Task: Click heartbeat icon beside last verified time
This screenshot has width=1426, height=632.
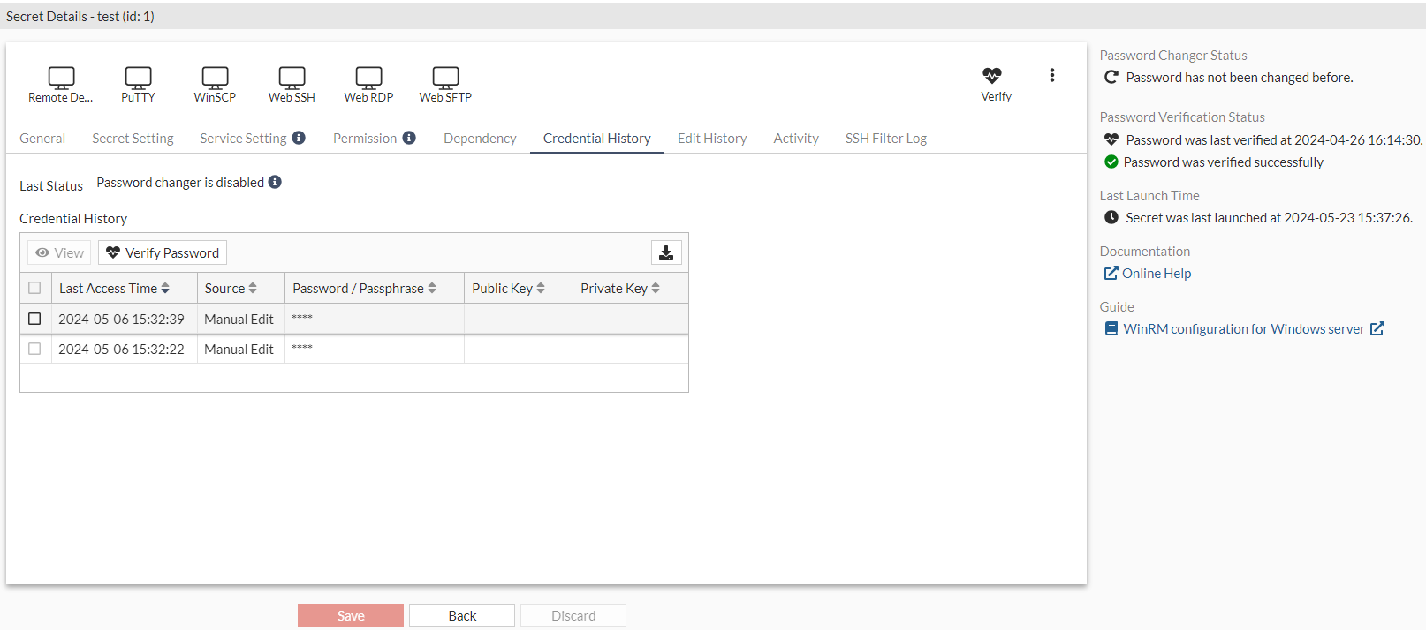Action: (x=1111, y=139)
